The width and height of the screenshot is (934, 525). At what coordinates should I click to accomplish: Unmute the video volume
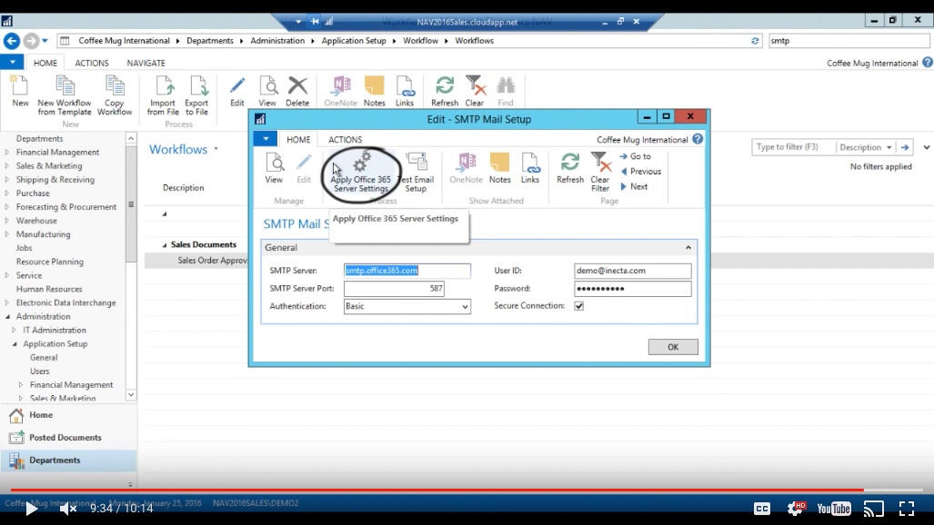click(x=68, y=509)
